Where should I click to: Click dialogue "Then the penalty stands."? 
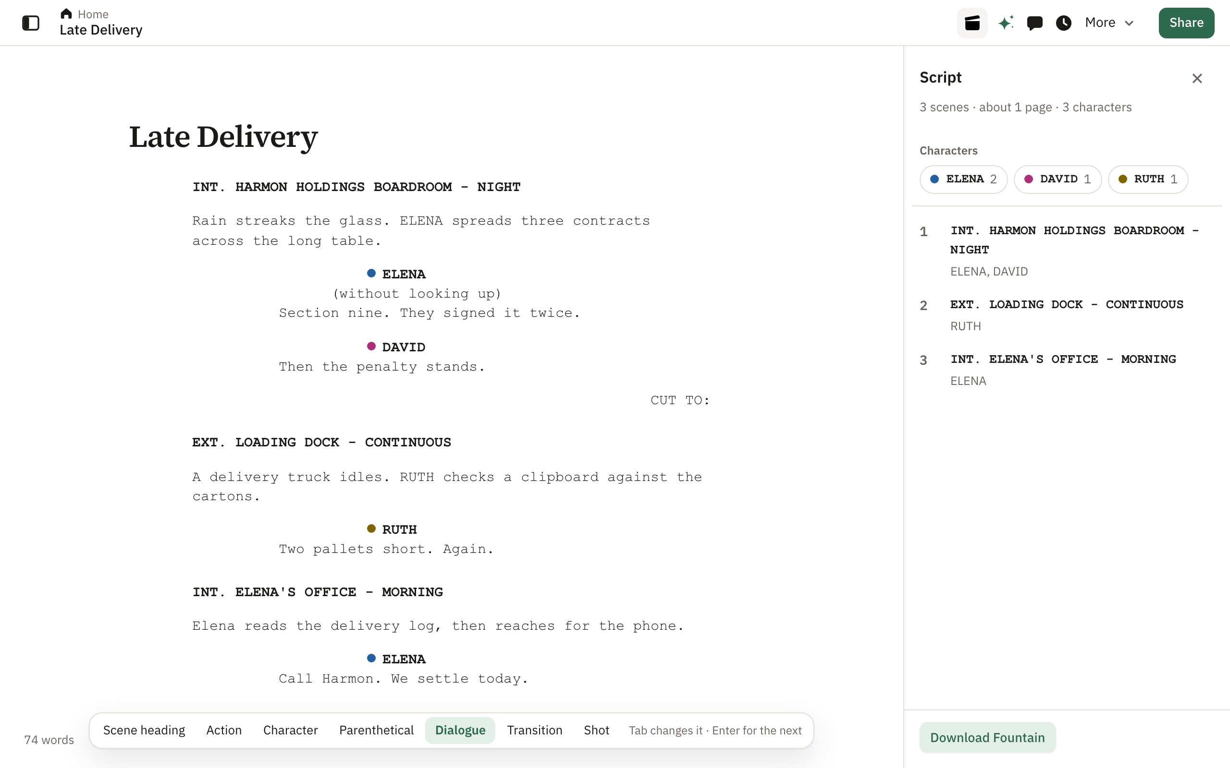(x=381, y=367)
